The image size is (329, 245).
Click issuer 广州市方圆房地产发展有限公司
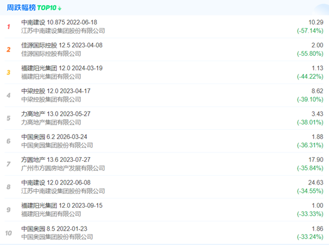(63, 168)
